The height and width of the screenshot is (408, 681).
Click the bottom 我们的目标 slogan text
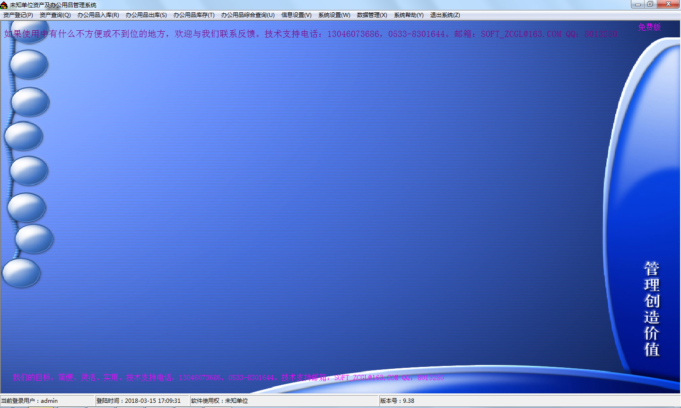tap(228, 377)
